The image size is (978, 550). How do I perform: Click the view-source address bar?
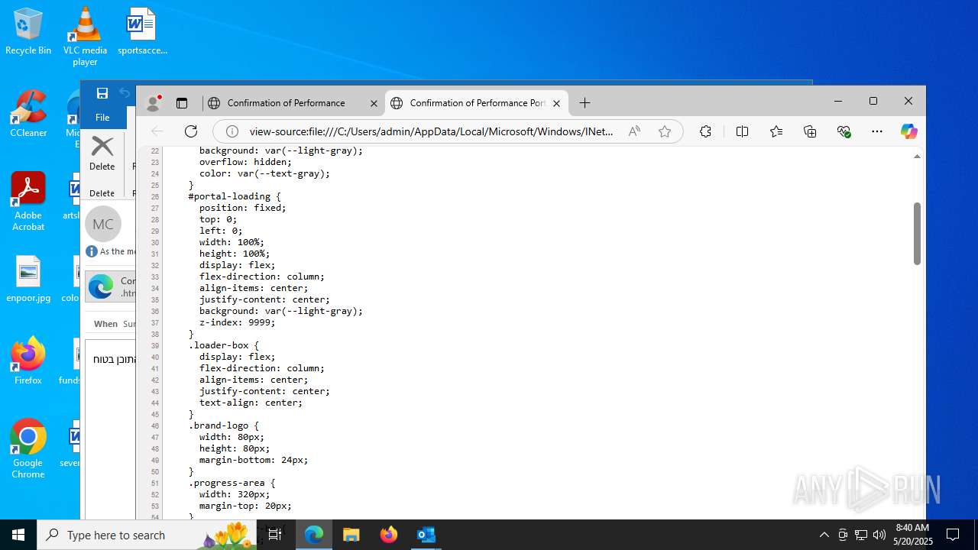432,131
